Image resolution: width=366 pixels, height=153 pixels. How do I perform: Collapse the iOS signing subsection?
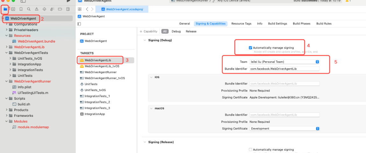[x=151, y=77]
